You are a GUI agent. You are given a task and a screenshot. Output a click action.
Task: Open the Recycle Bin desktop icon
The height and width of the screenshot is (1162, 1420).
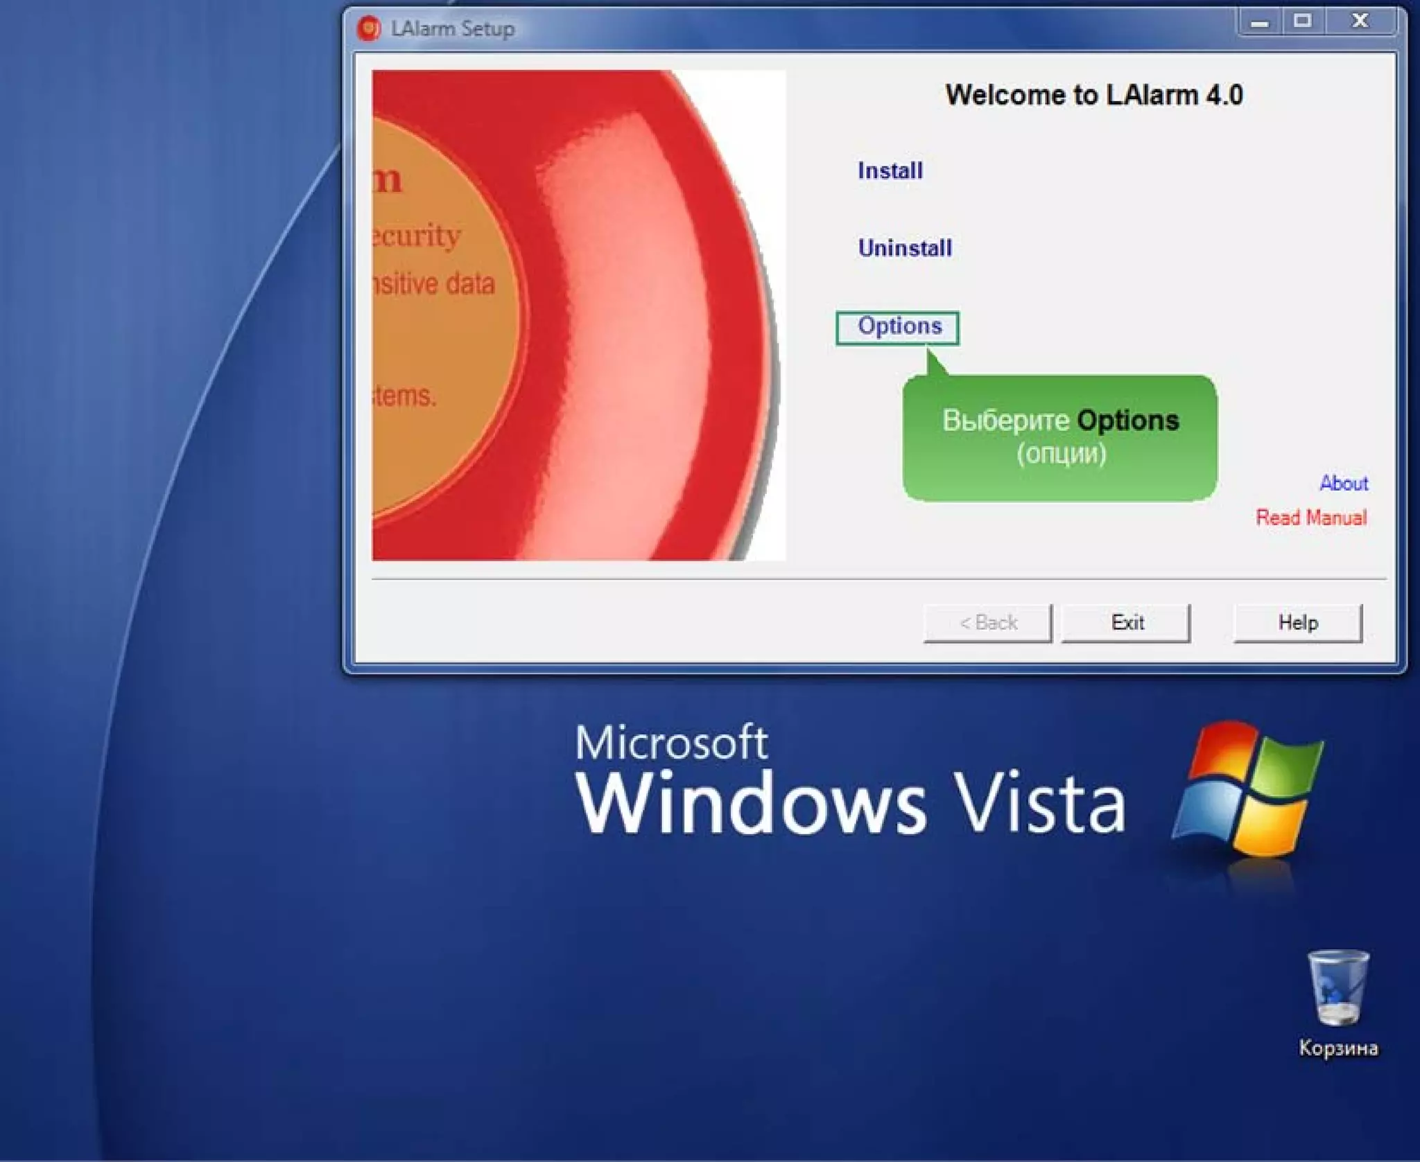pos(1337,989)
